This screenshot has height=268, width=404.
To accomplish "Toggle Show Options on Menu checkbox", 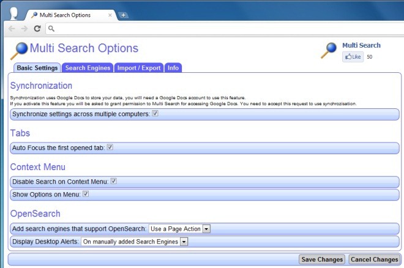I will [86, 194].
